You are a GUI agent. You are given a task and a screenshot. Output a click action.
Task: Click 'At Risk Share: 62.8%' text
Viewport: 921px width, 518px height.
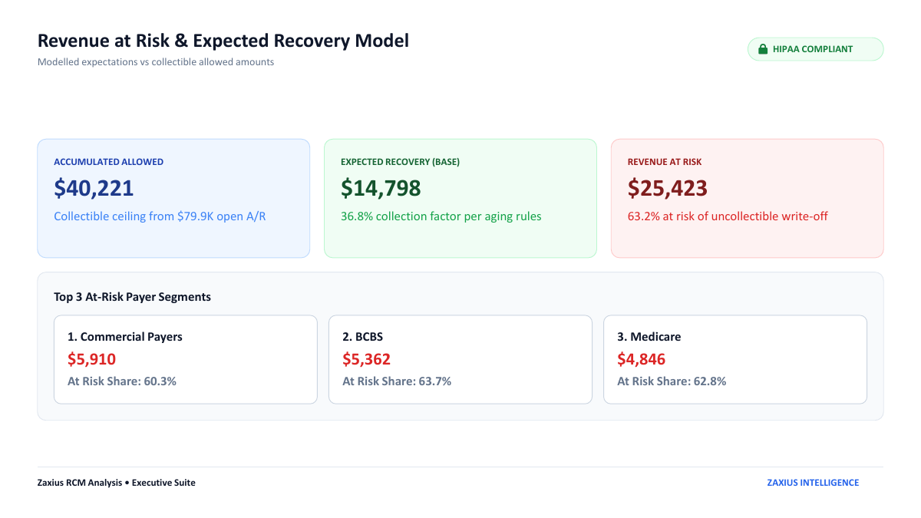click(x=672, y=381)
